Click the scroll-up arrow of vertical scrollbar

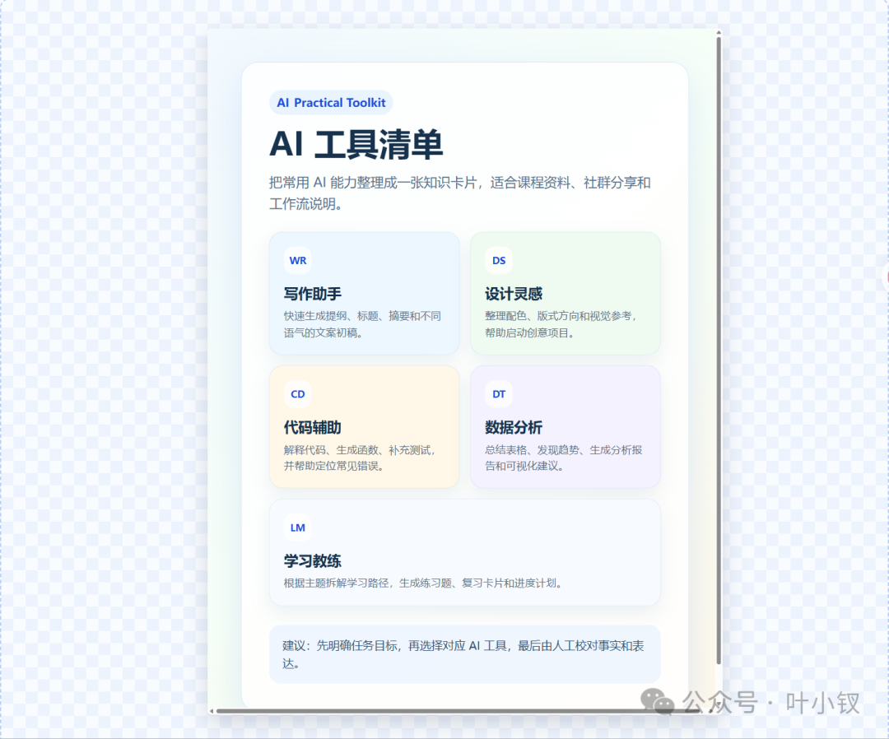719,33
